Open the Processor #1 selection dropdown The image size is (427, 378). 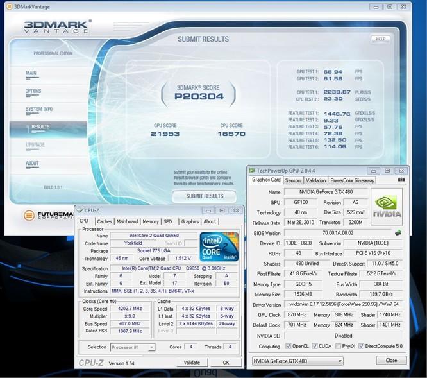click(x=133, y=347)
